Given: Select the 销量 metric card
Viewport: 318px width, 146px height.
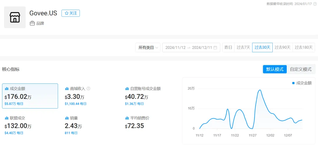Looking at the screenshot, I should (90, 125).
